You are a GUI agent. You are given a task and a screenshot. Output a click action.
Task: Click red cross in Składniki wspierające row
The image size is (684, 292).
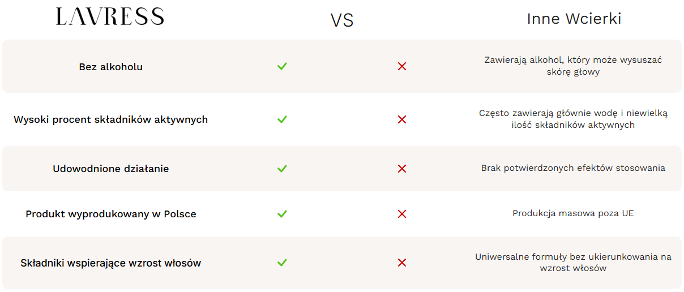402,263
